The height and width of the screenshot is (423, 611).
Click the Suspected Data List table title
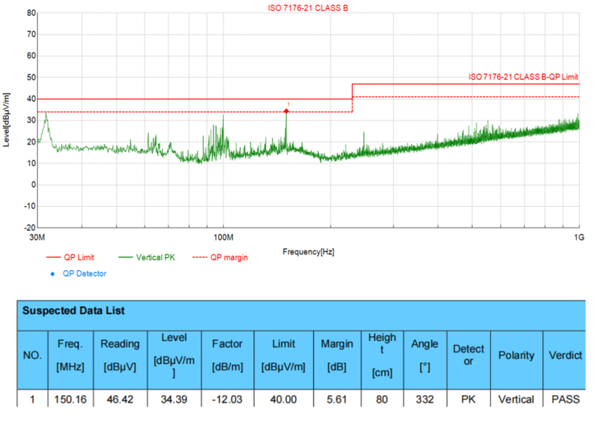[73, 311]
